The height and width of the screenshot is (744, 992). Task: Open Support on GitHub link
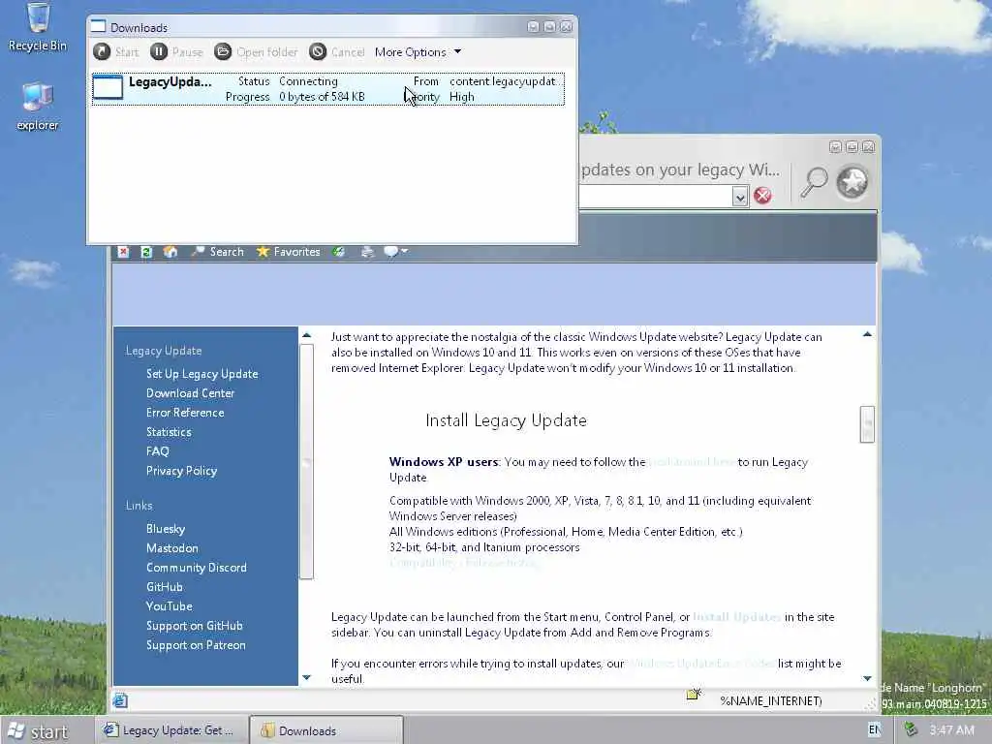[x=194, y=626]
